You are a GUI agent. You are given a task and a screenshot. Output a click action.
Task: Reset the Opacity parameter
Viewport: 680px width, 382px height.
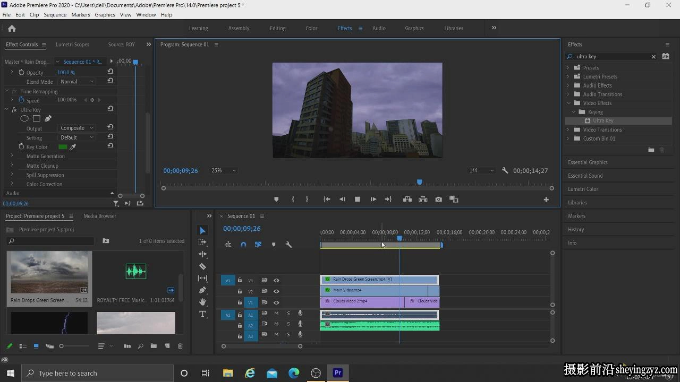click(x=110, y=72)
